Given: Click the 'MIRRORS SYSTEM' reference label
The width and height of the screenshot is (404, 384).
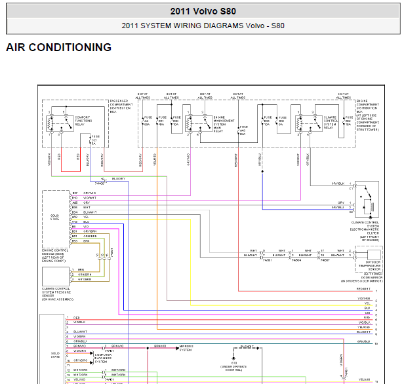Looking at the screenshot, I should click(186, 348).
